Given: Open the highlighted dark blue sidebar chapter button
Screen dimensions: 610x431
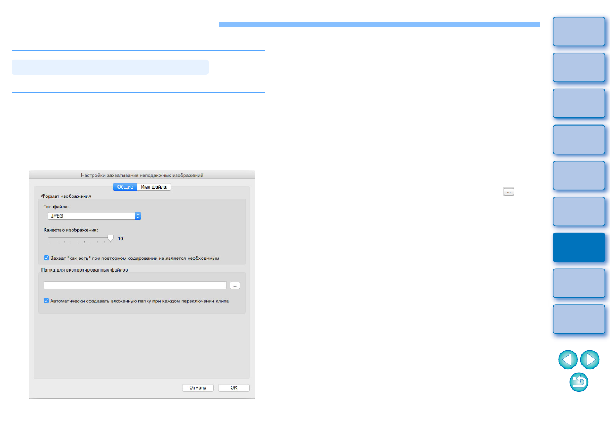Looking at the screenshot, I should 579,247.
